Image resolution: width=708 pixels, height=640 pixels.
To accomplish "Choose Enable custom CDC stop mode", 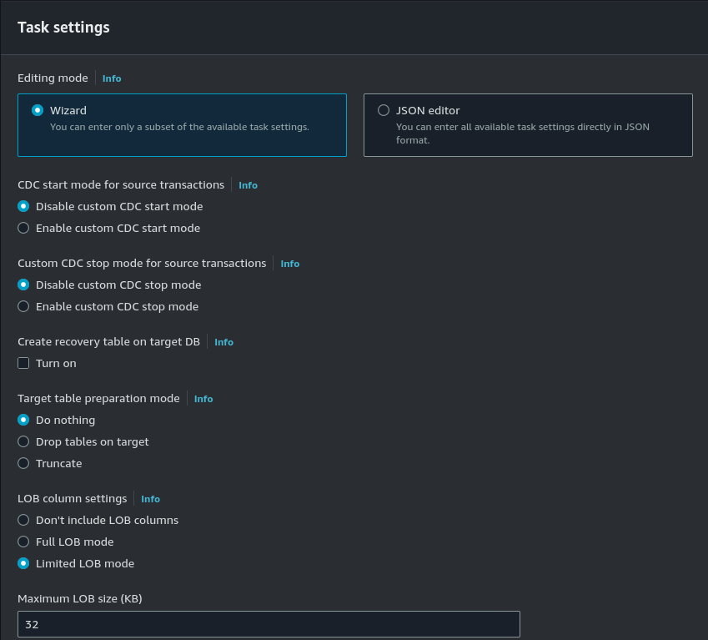I will click(23, 306).
